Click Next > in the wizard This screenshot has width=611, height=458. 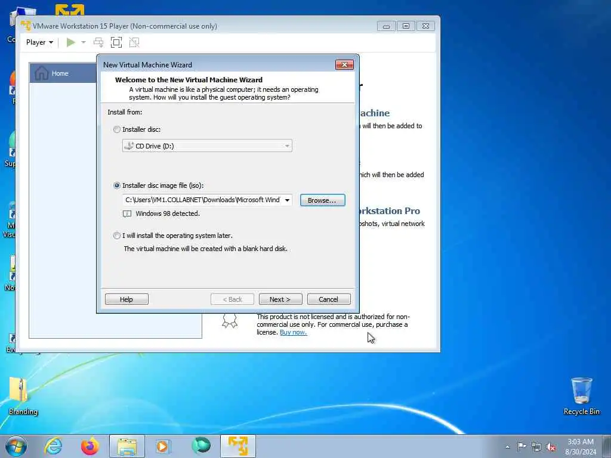click(280, 299)
